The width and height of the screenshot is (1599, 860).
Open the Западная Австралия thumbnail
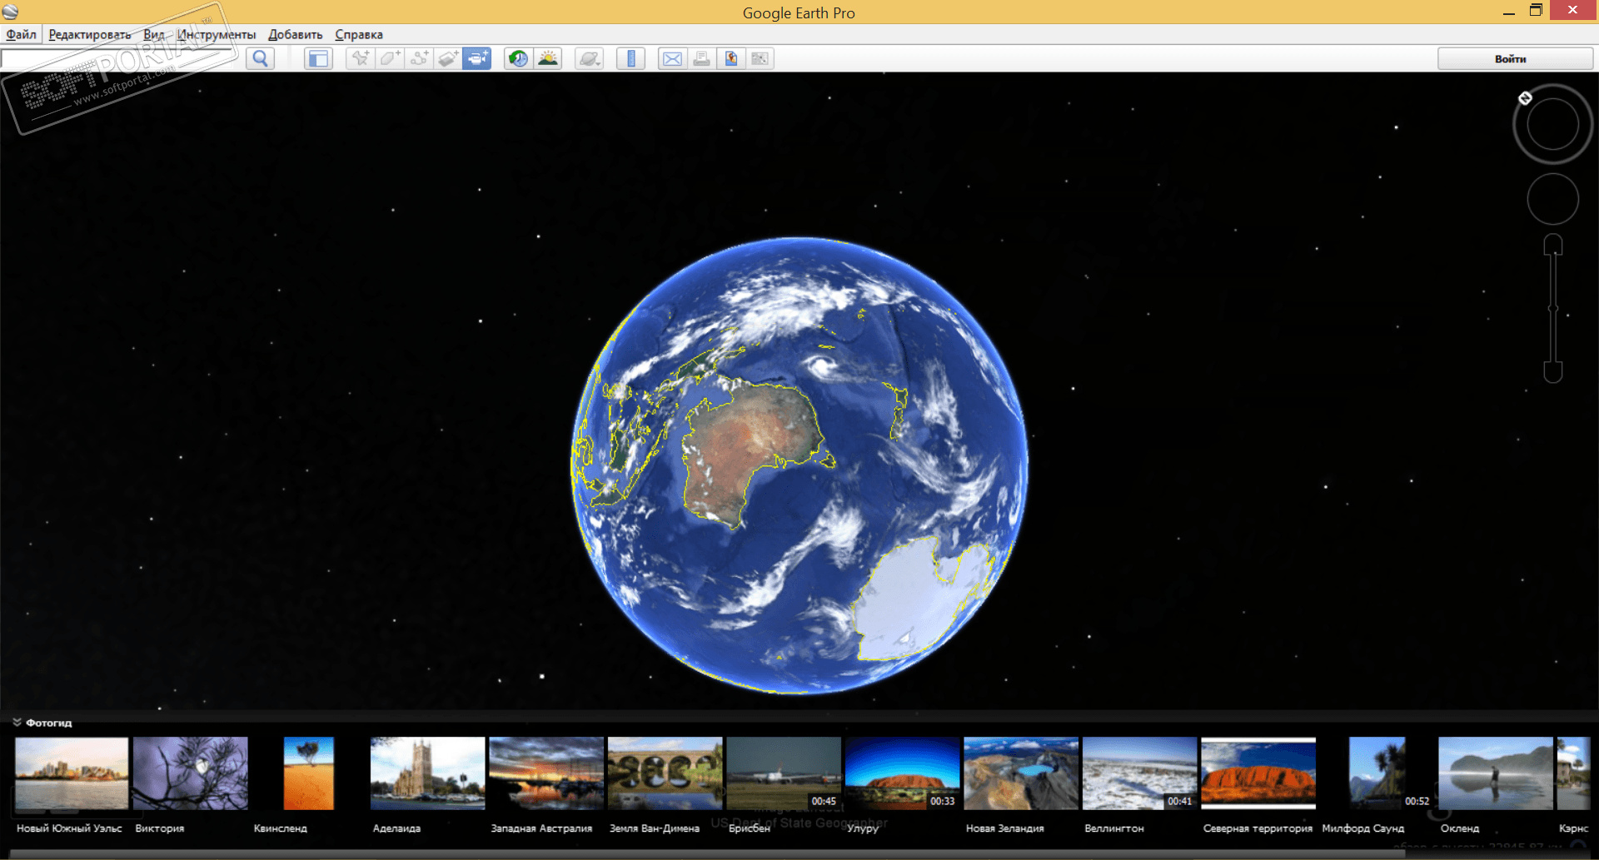(x=546, y=773)
